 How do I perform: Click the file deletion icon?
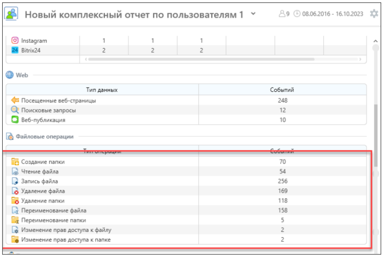click(15, 191)
